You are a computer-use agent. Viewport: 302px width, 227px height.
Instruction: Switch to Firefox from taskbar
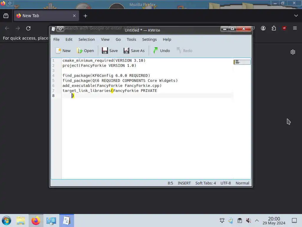tap(36, 220)
